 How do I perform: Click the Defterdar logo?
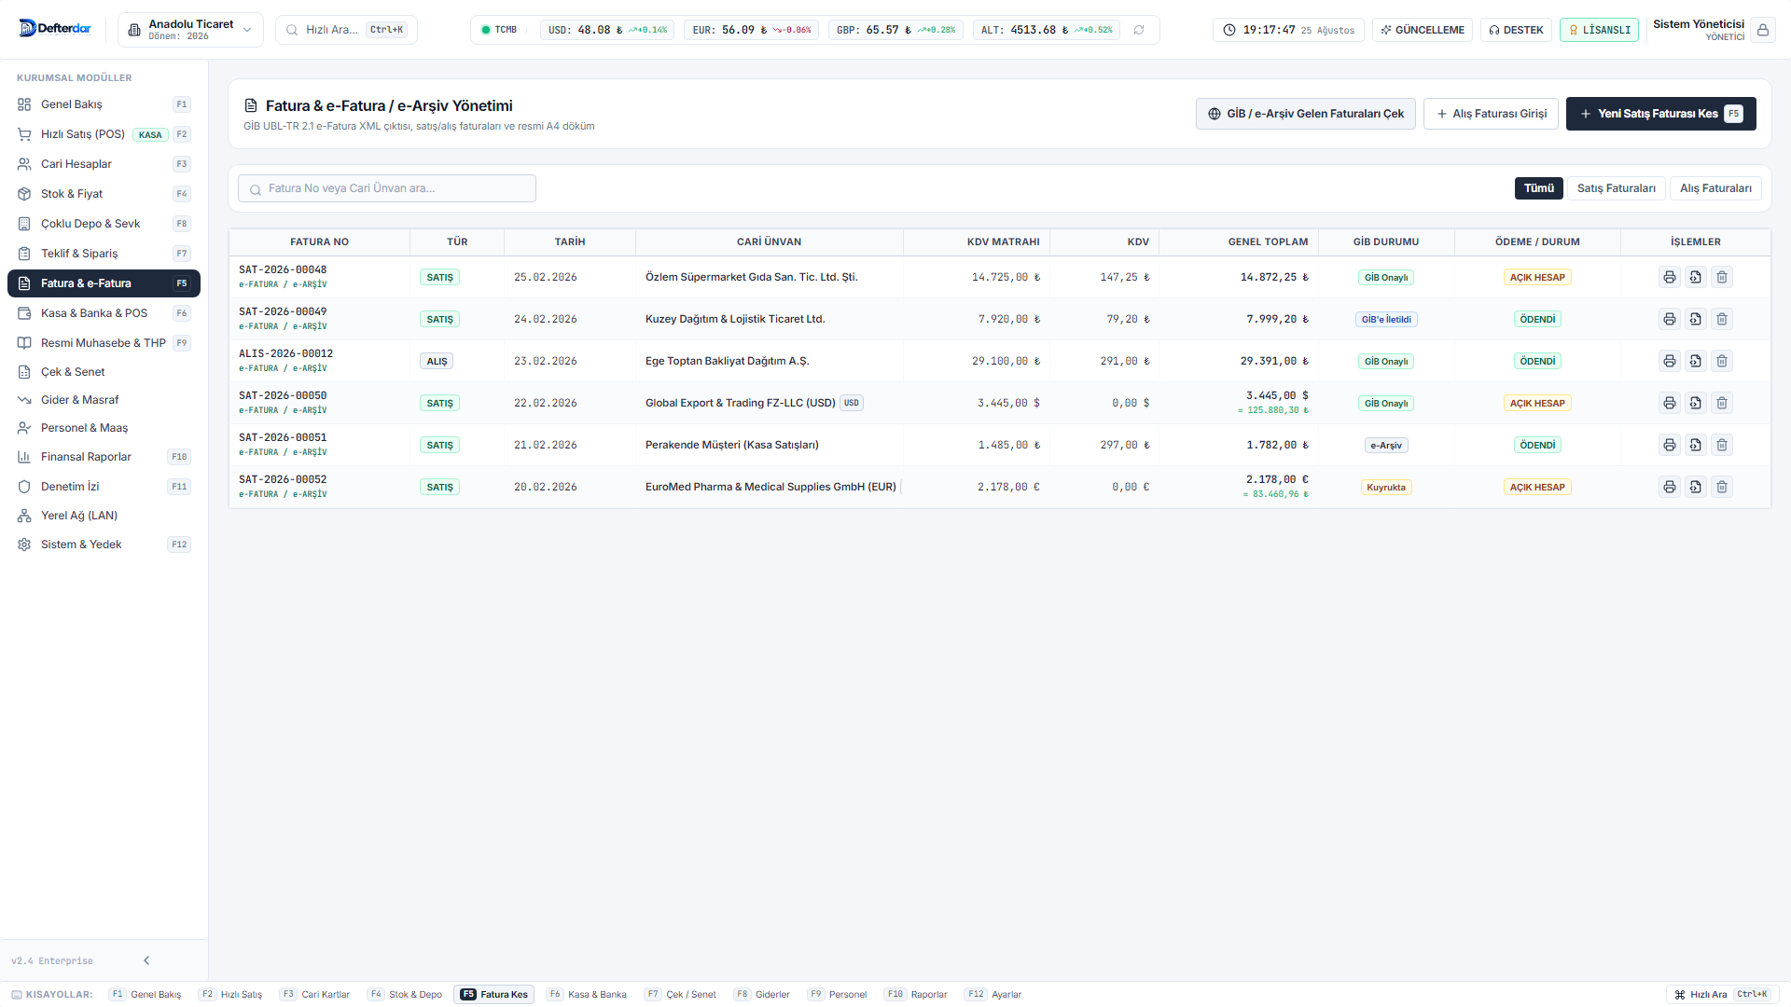(55, 29)
